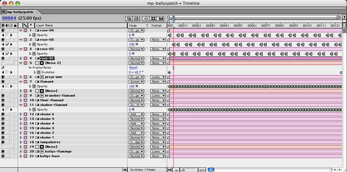Click the Enable Frame Blending filmstrip button

pos(153,19)
